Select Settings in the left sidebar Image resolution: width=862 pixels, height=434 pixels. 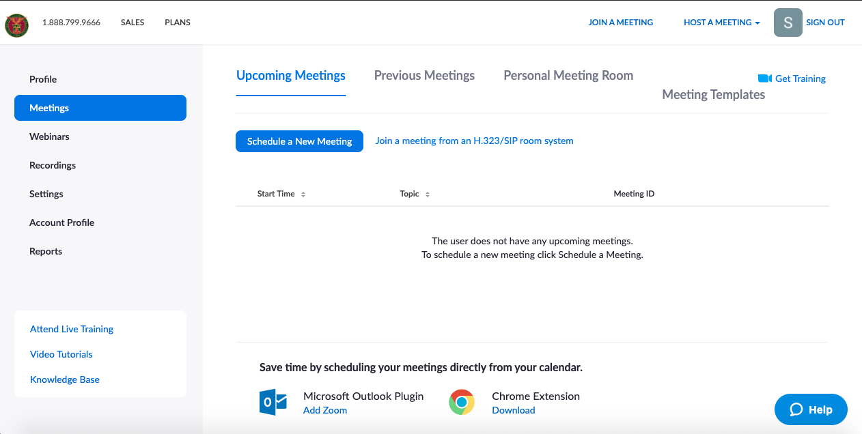(46, 194)
